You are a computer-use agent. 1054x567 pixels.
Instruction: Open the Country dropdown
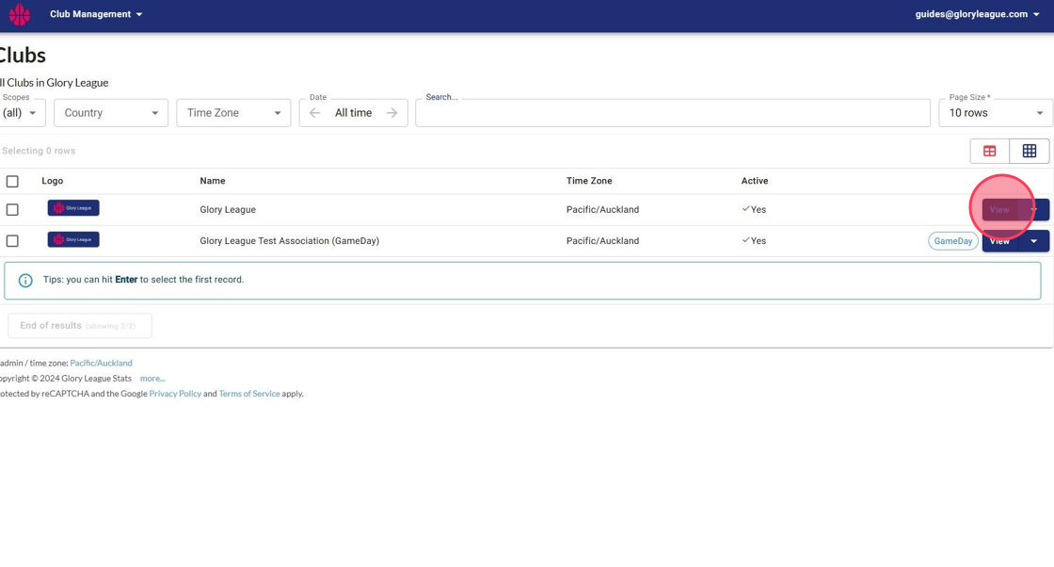point(111,113)
